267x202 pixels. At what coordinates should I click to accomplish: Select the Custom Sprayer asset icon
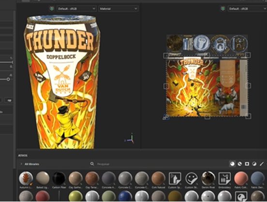[175, 178]
